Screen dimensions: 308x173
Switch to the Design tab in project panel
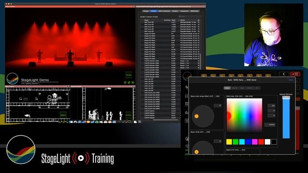(x=146, y=11)
